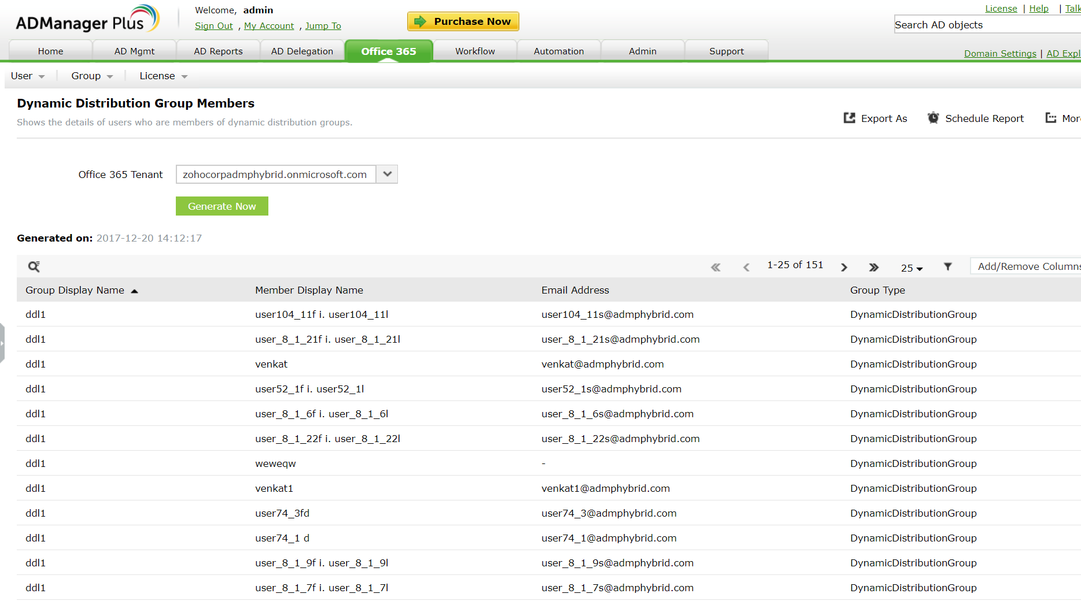Go to previous page of results
The height and width of the screenshot is (601, 1081).
(746, 267)
